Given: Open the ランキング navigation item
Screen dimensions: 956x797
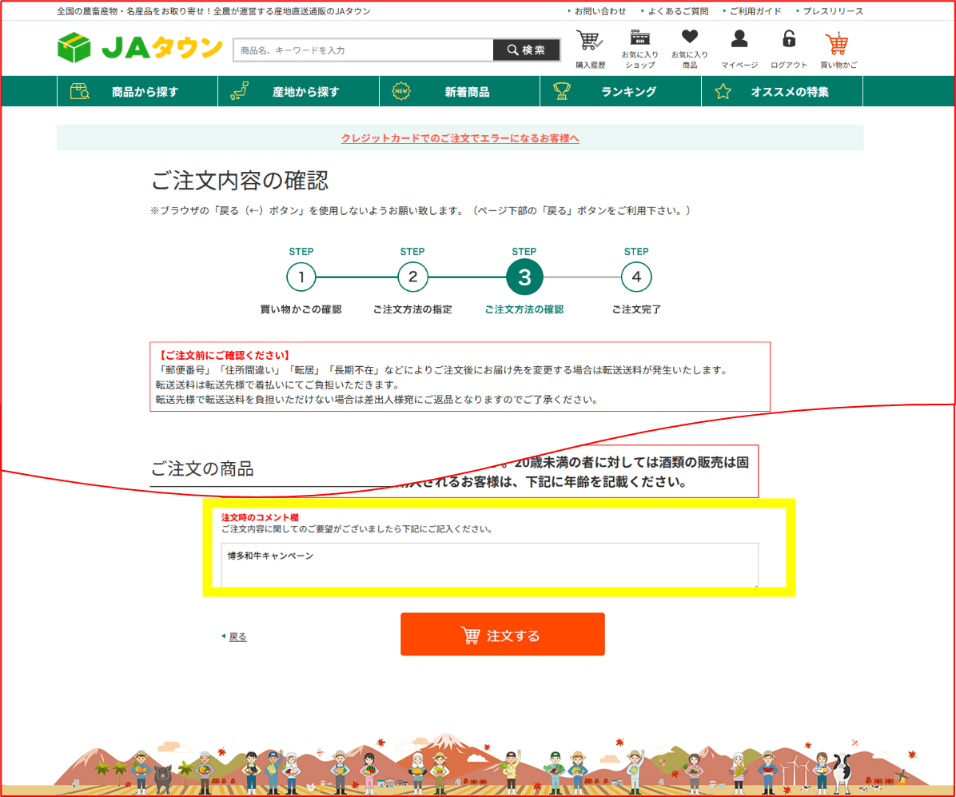Looking at the screenshot, I should coord(620,92).
